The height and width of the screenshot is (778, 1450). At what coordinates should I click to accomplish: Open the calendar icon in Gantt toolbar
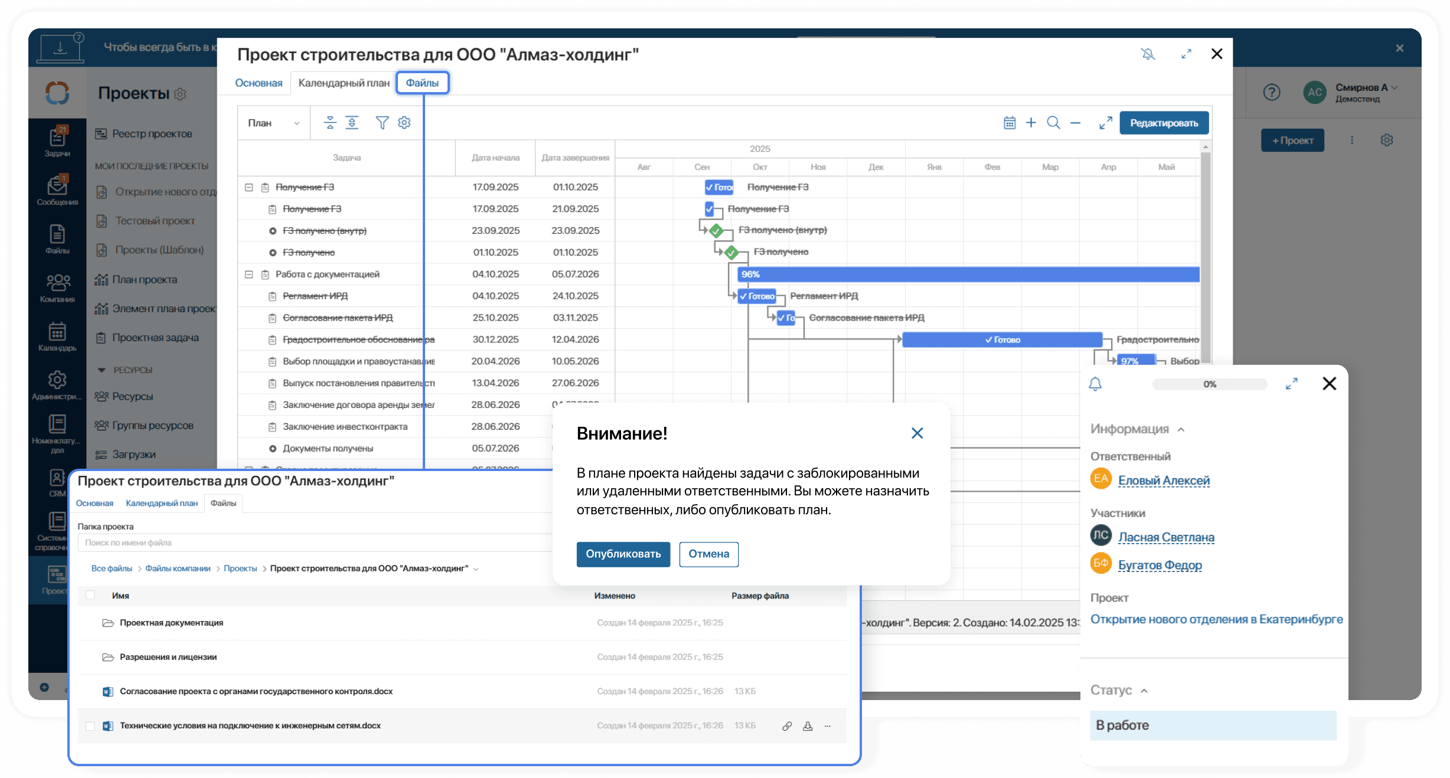pyautogui.click(x=1010, y=123)
